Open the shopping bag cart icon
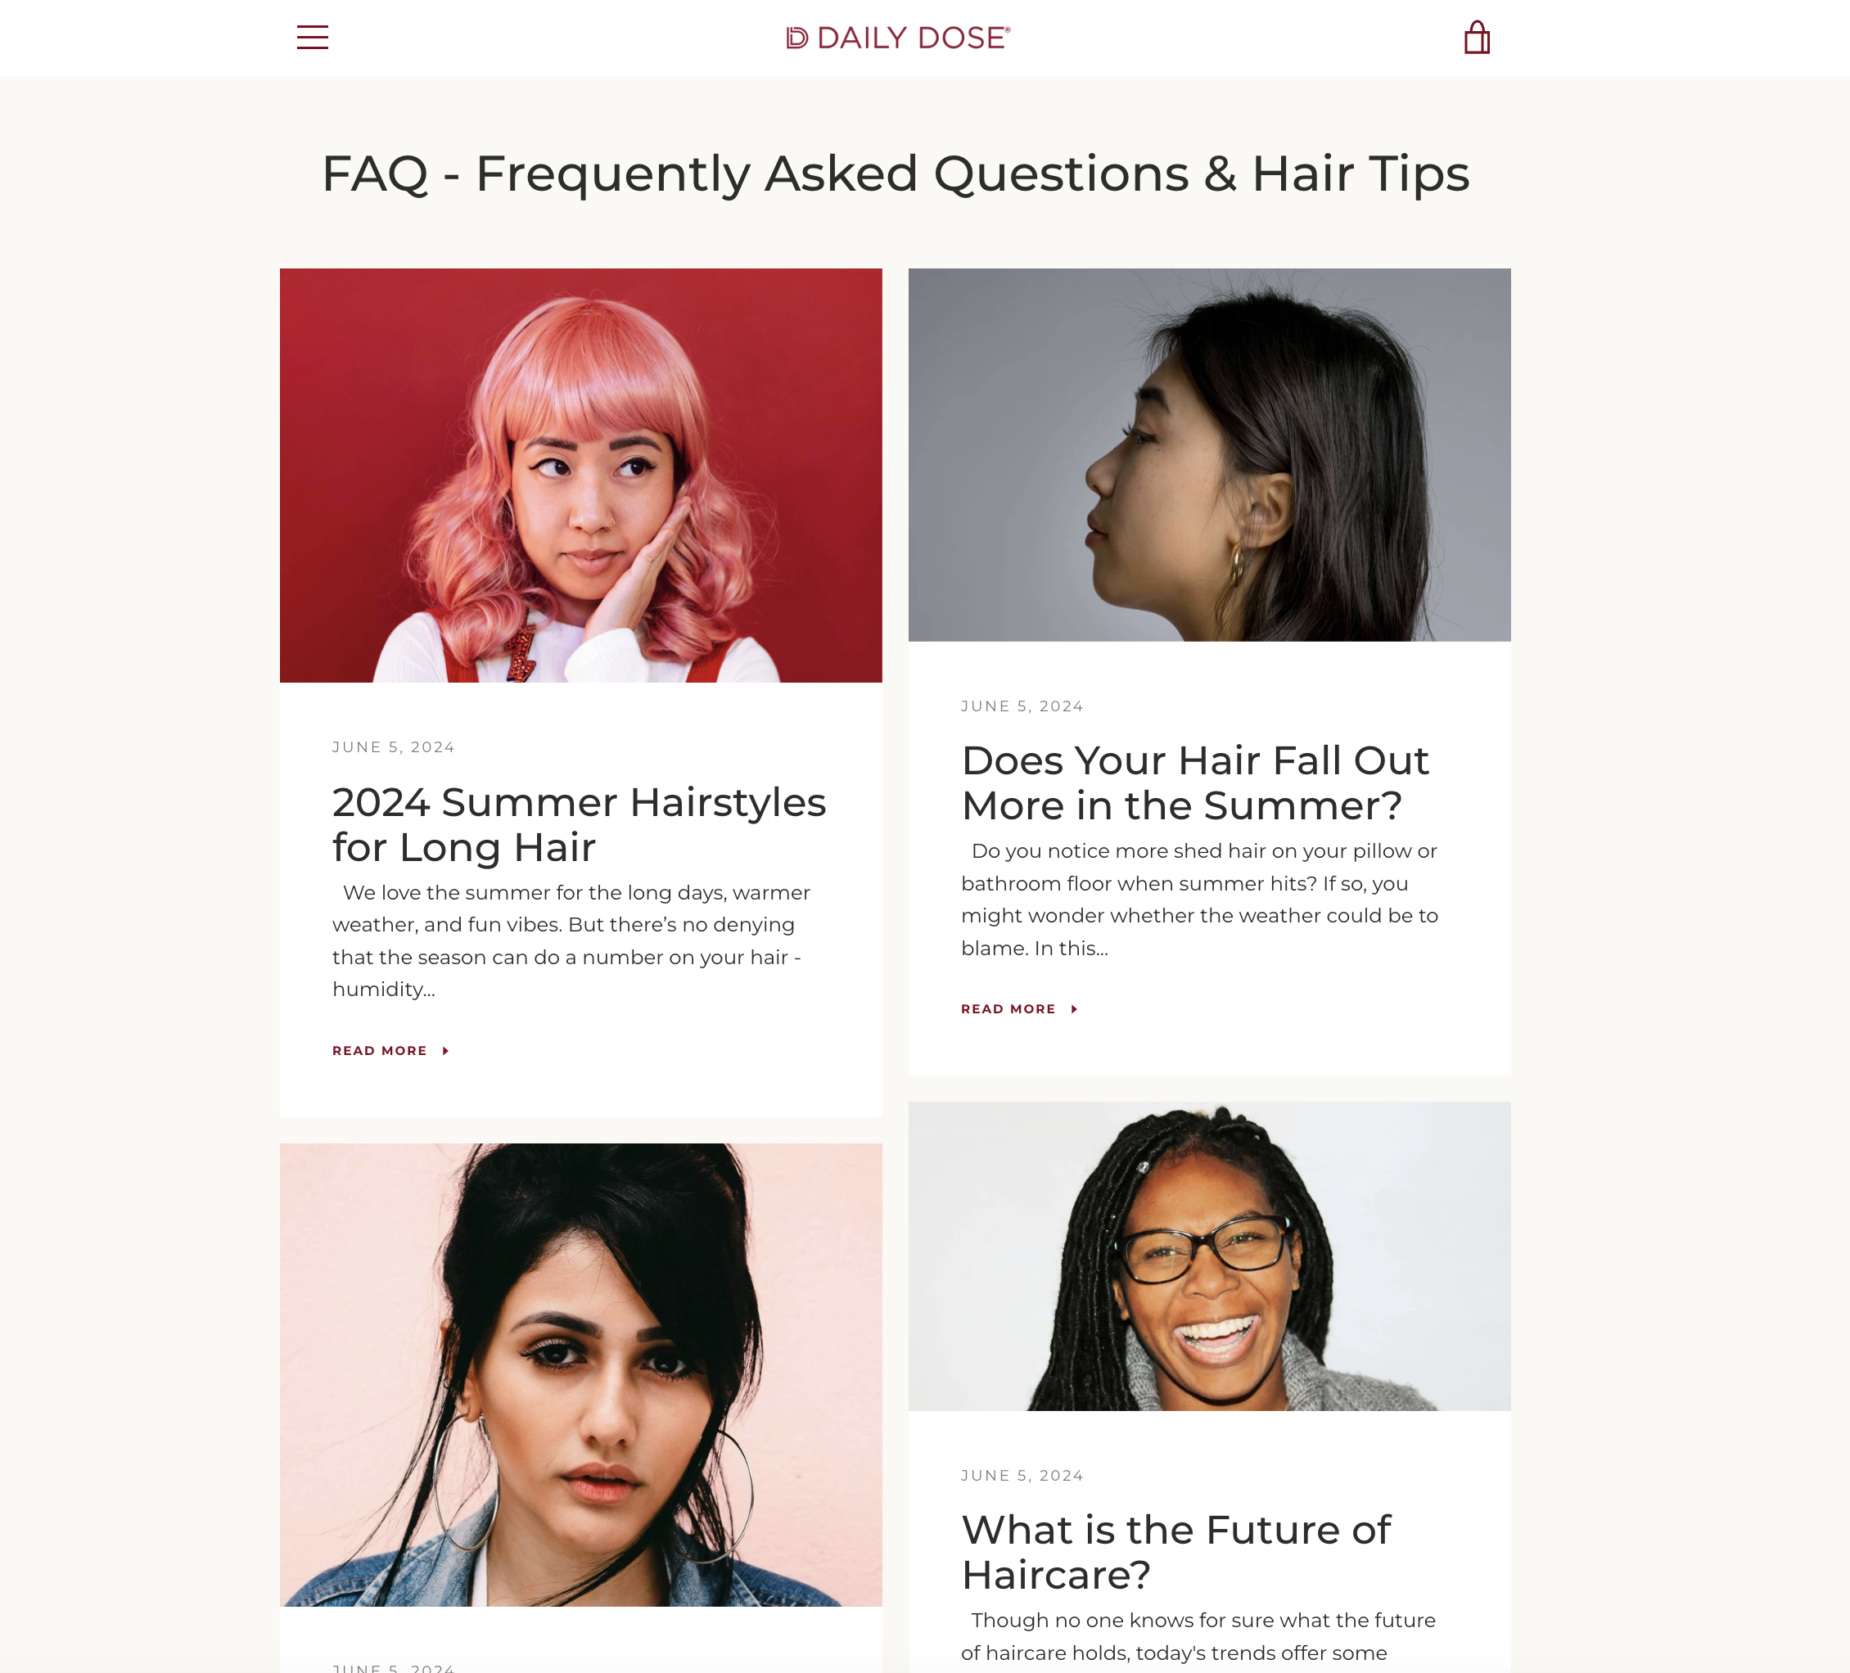Image resolution: width=1850 pixels, height=1673 pixels. pyautogui.click(x=1477, y=38)
